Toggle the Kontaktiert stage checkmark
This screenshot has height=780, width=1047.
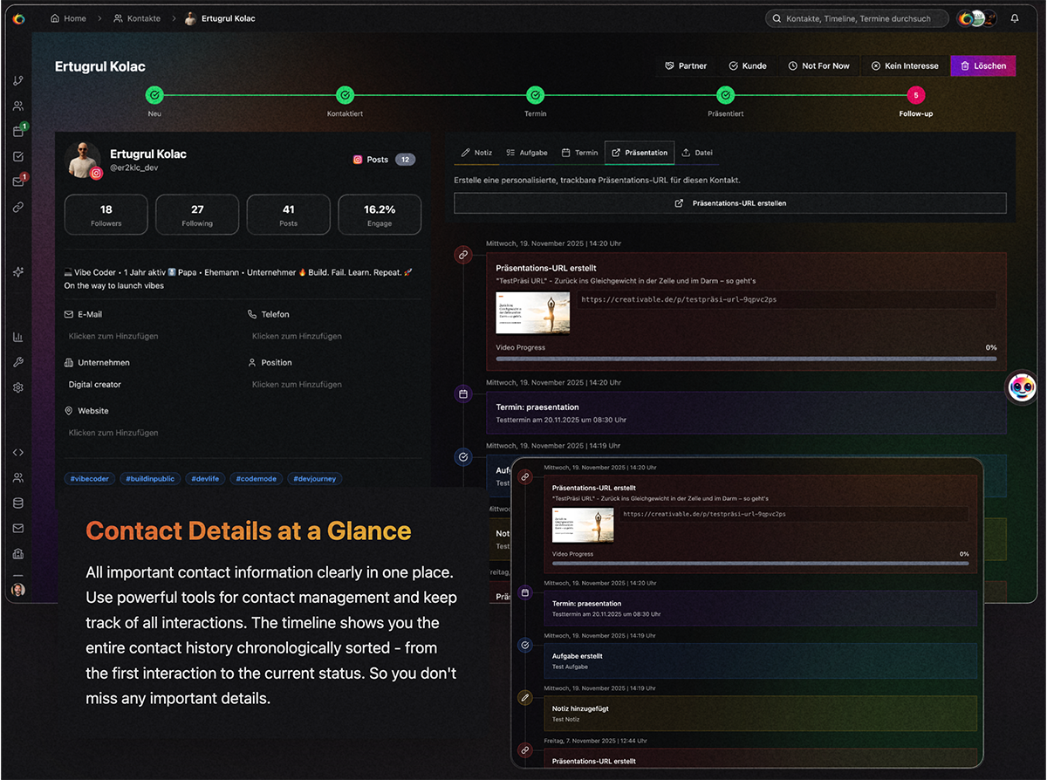(345, 94)
